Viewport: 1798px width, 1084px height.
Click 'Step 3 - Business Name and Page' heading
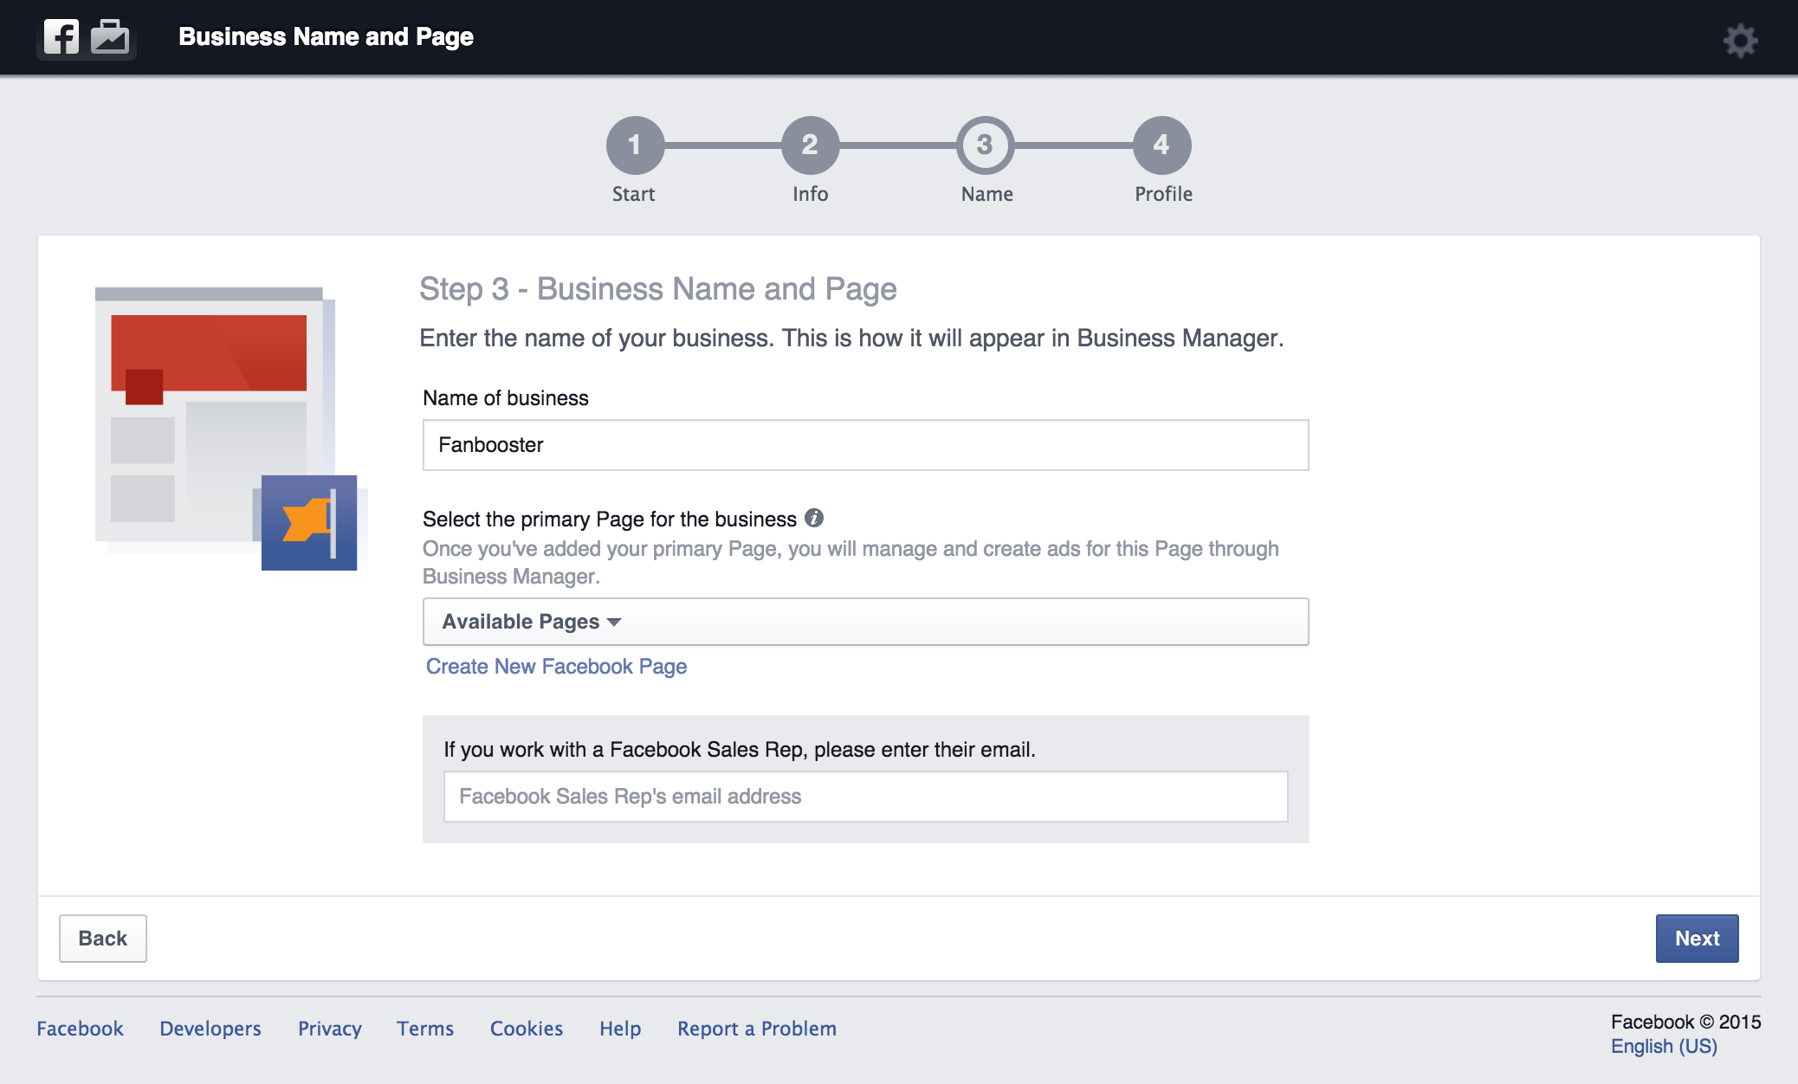point(657,289)
